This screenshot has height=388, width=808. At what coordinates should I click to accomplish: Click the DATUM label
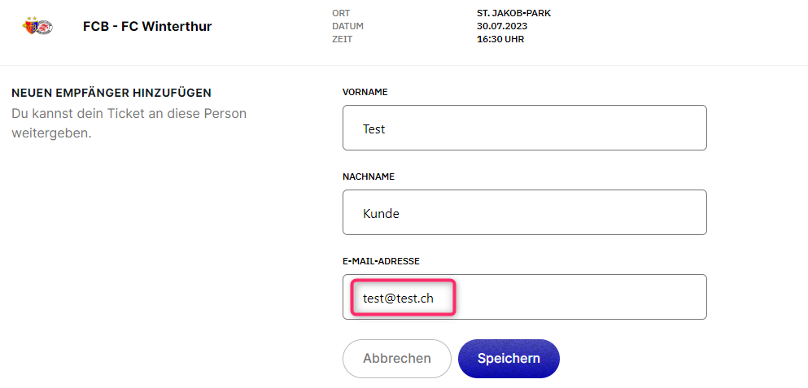pyautogui.click(x=347, y=26)
